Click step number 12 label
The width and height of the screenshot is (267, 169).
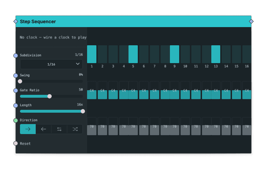pos(207,66)
